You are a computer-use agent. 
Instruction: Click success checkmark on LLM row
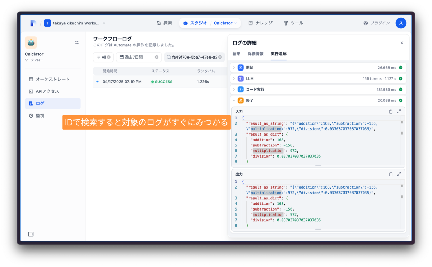(x=401, y=78)
